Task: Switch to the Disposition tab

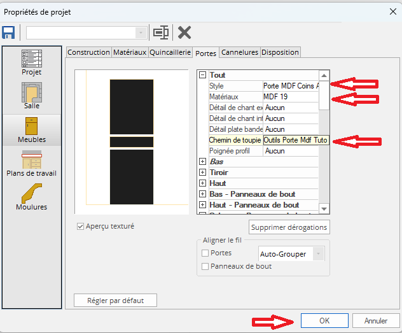Action: [280, 52]
